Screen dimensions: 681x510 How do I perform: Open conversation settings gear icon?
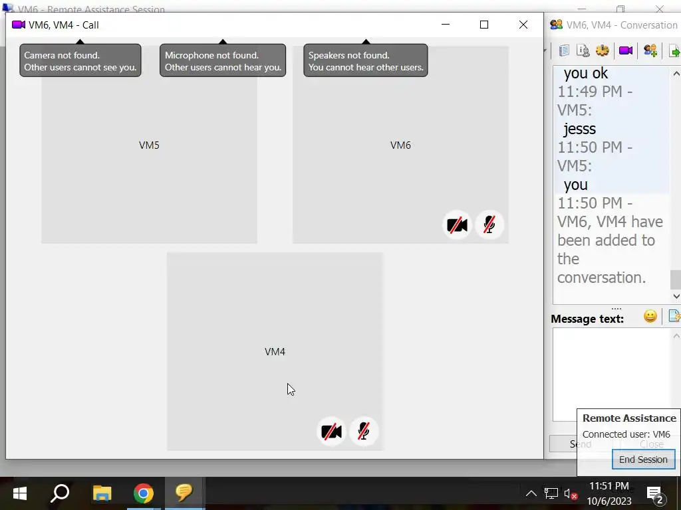coord(603,50)
